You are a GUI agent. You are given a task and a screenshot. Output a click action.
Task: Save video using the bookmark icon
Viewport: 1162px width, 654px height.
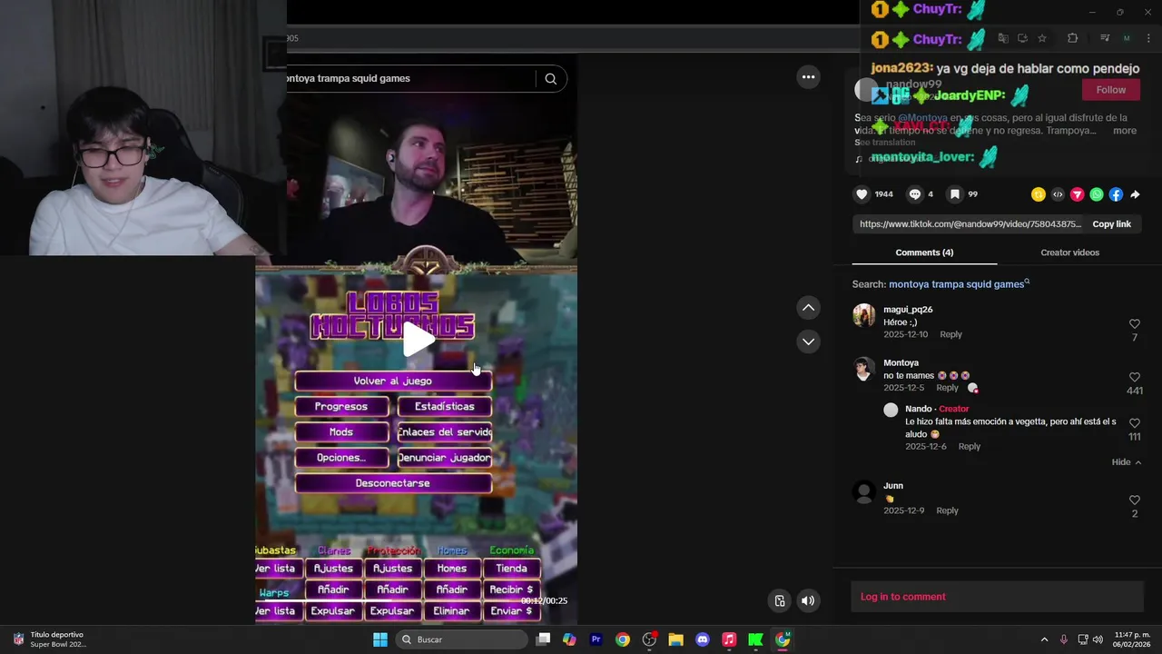[955, 194]
